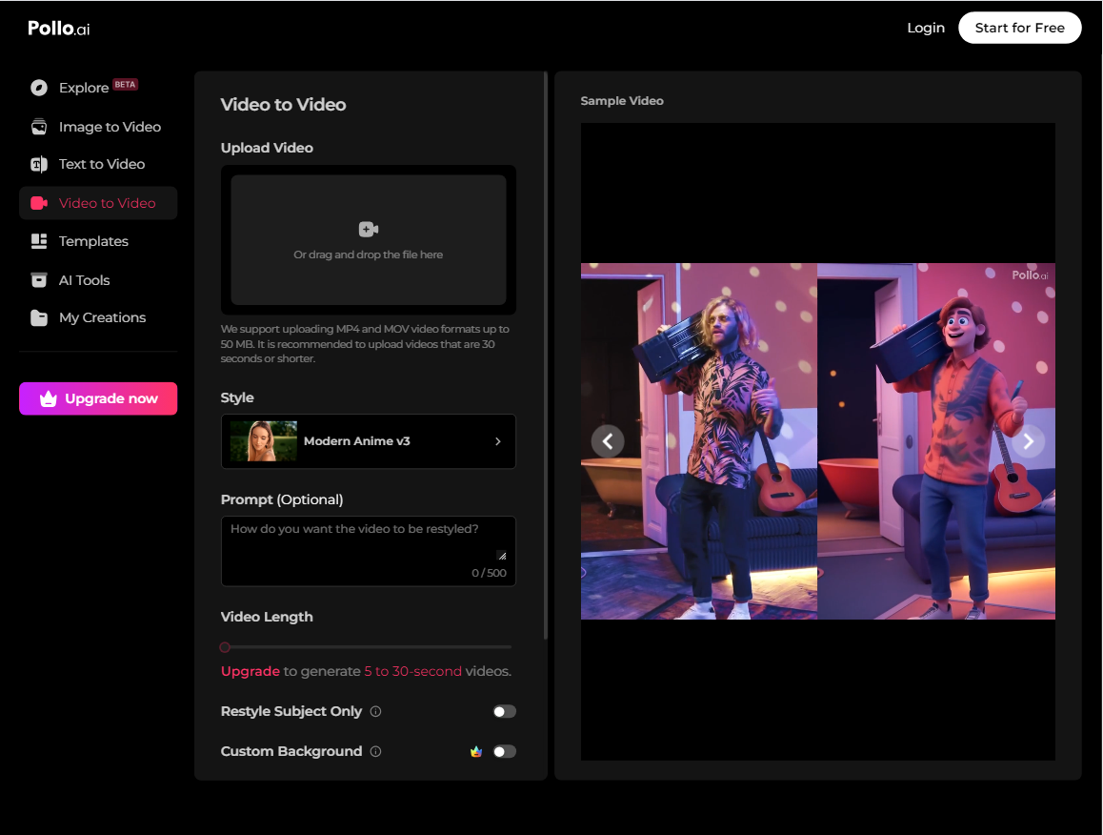
Task: Click the 'Sample Video' heading
Action: coord(622,101)
